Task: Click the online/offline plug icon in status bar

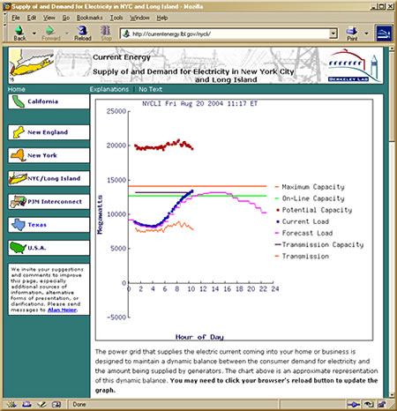Action: pyautogui.click(x=354, y=405)
